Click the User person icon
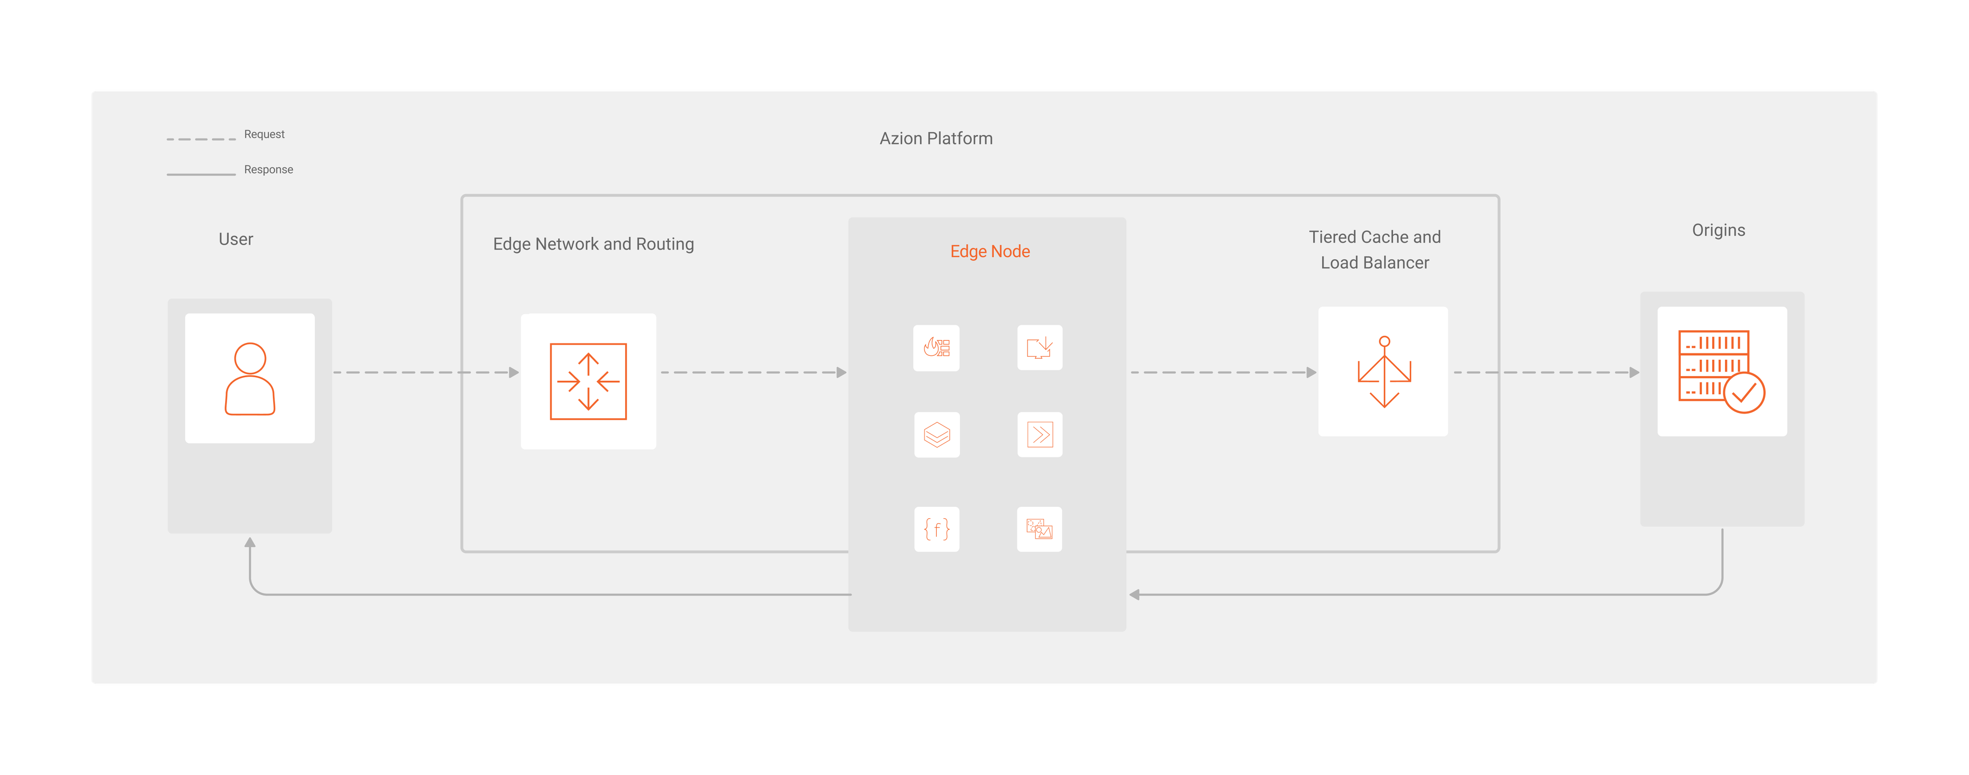Screen dimensions: 1969x775 point(250,378)
